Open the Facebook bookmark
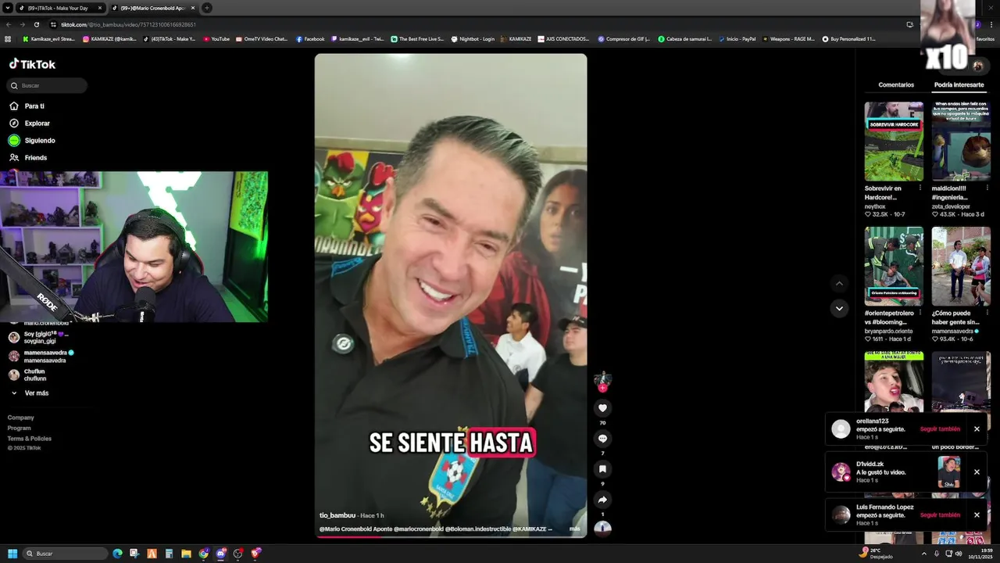1000x563 pixels. click(x=310, y=38)
